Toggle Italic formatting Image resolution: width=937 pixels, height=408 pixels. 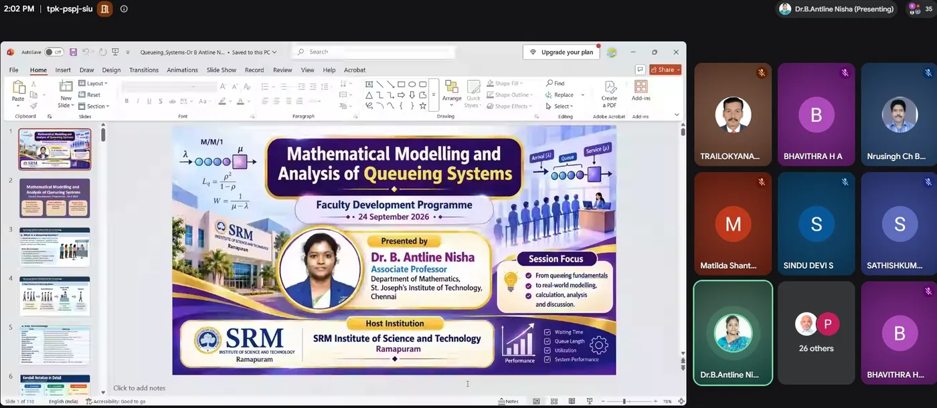[x=138, y=101]
